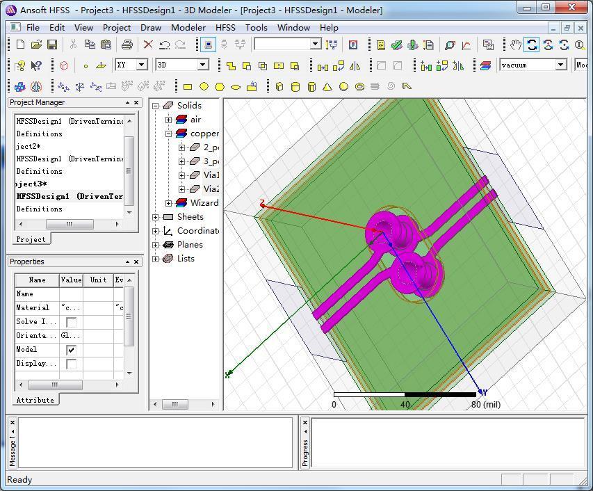Open the File menu

[x=33, y=28]
